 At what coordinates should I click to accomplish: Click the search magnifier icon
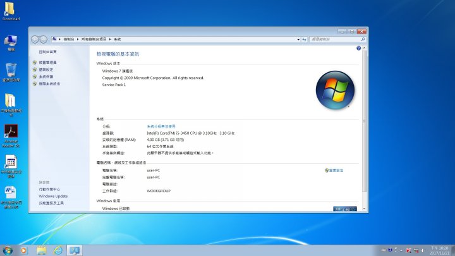click(363, 39)
